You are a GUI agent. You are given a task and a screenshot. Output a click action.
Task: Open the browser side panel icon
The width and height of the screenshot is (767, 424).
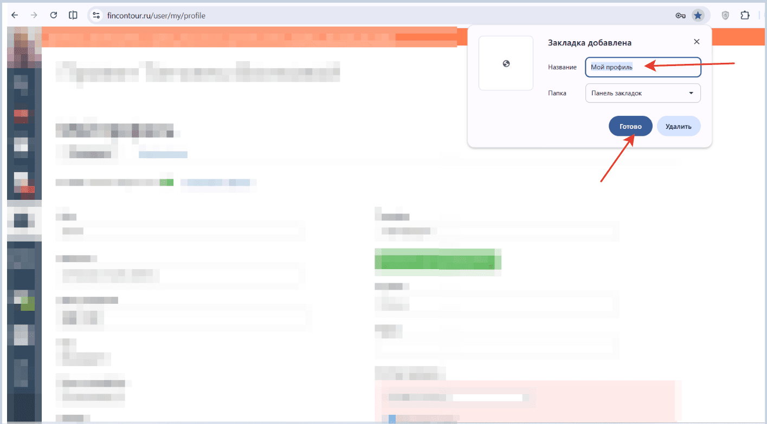[73, 15]
